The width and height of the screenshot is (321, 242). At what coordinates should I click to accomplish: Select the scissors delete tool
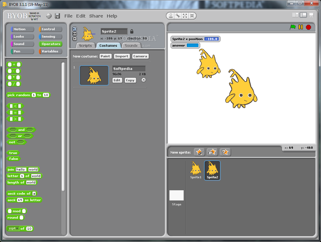[178, 16]
